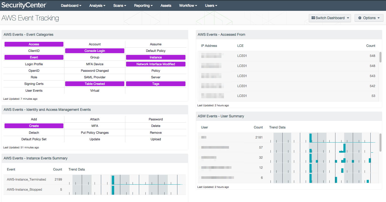Open the Analysis menu
Viewport: 386px width, 202px height.
[97, 6]
